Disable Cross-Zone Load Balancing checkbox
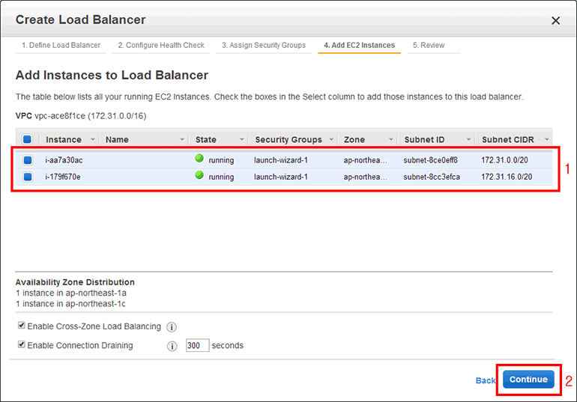Image resolution: width=577 pixels, height=402 pixels. tap(20, 326)
